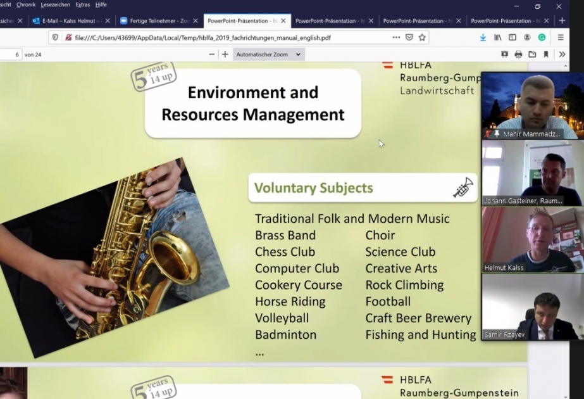584x399 pixels.
Task: Bookmark this page with the star
Action: click(422, 37)
